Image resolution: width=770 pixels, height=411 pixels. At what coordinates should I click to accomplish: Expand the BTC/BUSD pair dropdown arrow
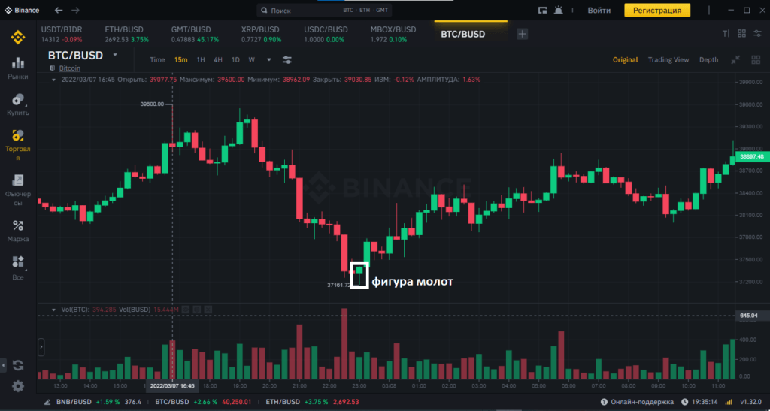click(115, 55)
